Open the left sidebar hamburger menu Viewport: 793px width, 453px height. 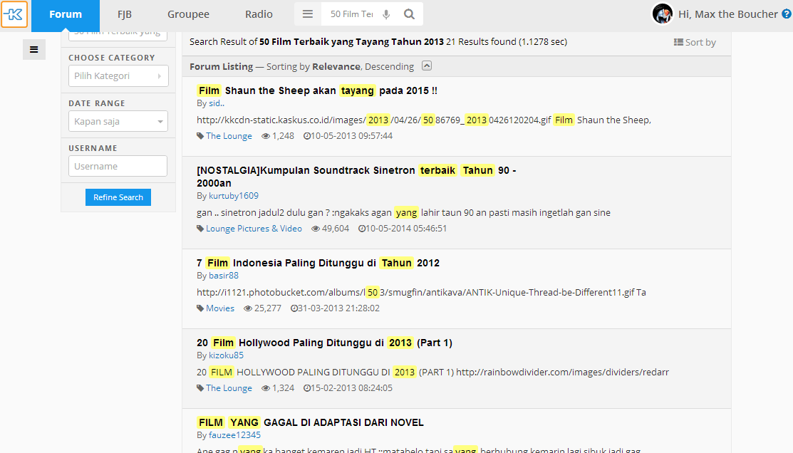point(33,49)
